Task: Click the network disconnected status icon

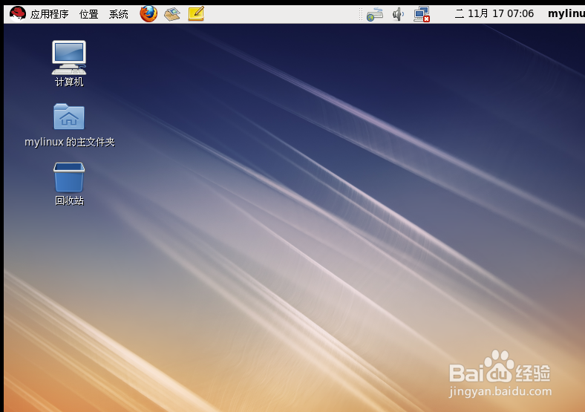Action: click(422, 15)
